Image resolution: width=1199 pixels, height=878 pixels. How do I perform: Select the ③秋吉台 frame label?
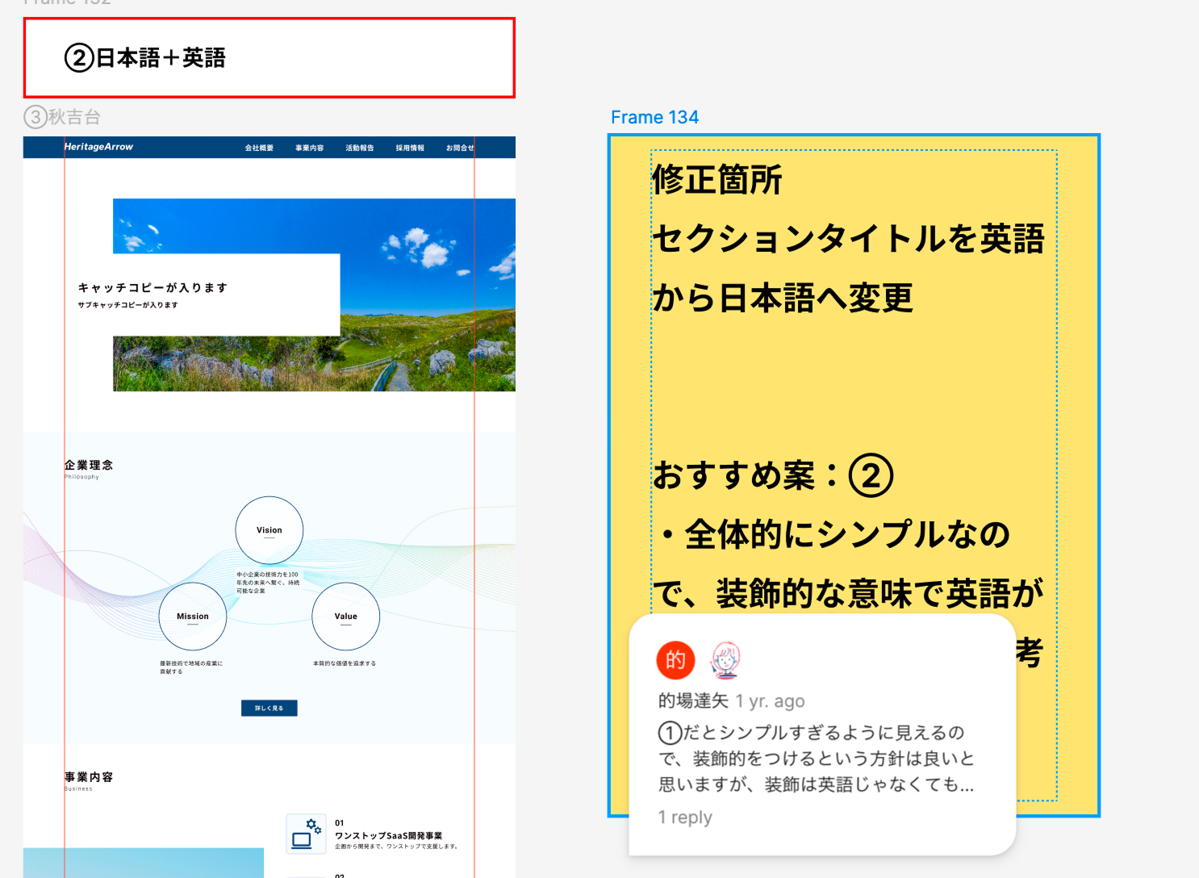click(63, 118)
